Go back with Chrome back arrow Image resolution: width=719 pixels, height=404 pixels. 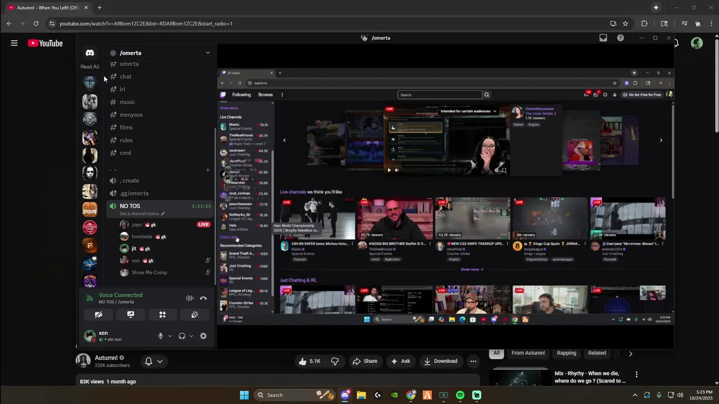(9, 24)
